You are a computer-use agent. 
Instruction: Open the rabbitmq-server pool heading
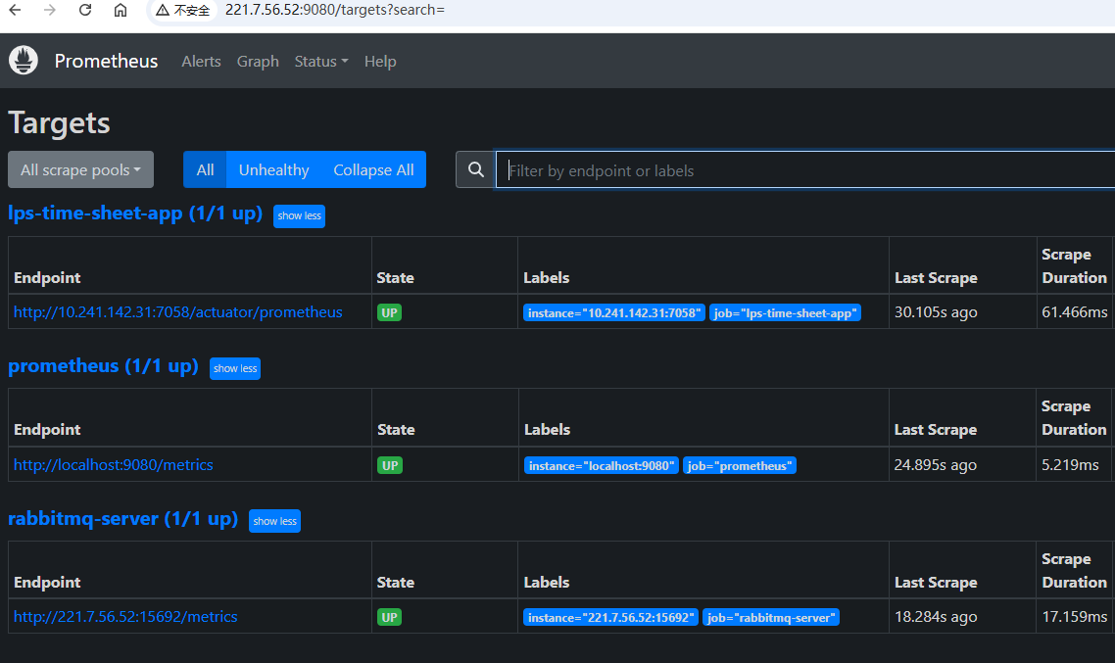pyautogui.click(x=123, y=519)
